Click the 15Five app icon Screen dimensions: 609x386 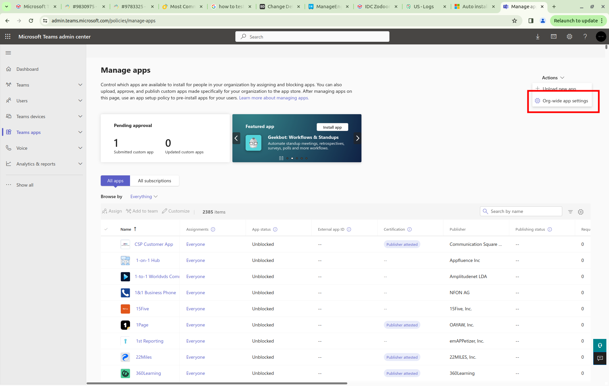(125, 309)
